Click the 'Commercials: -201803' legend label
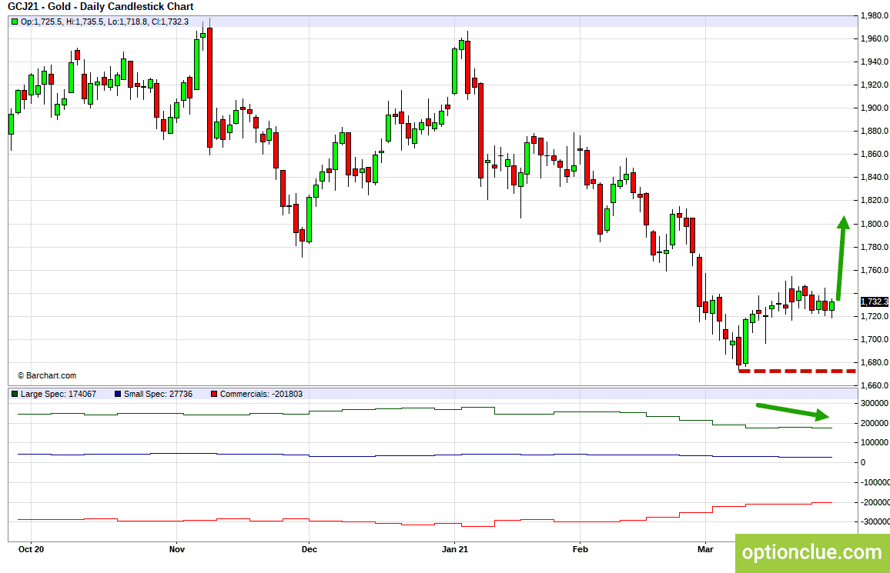Image resolution: width=890 pixels, height=573 pixels. [x=261, y=394]
